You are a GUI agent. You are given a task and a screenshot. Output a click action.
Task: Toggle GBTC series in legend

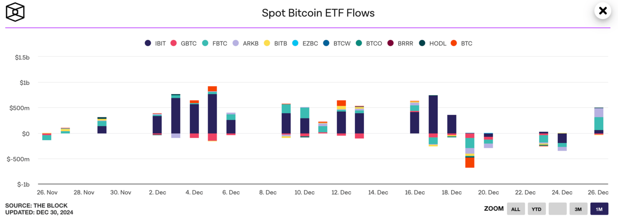point(184,43)
